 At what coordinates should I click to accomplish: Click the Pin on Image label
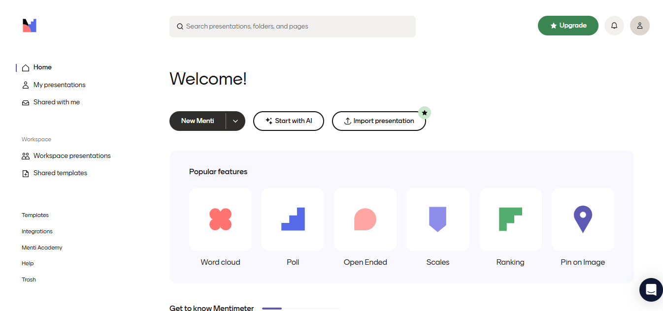[x=583, y=262]
